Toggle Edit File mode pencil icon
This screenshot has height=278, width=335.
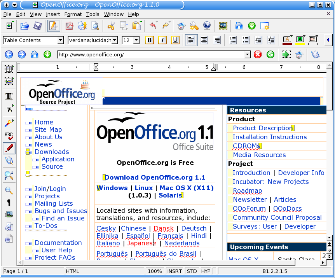53,26
